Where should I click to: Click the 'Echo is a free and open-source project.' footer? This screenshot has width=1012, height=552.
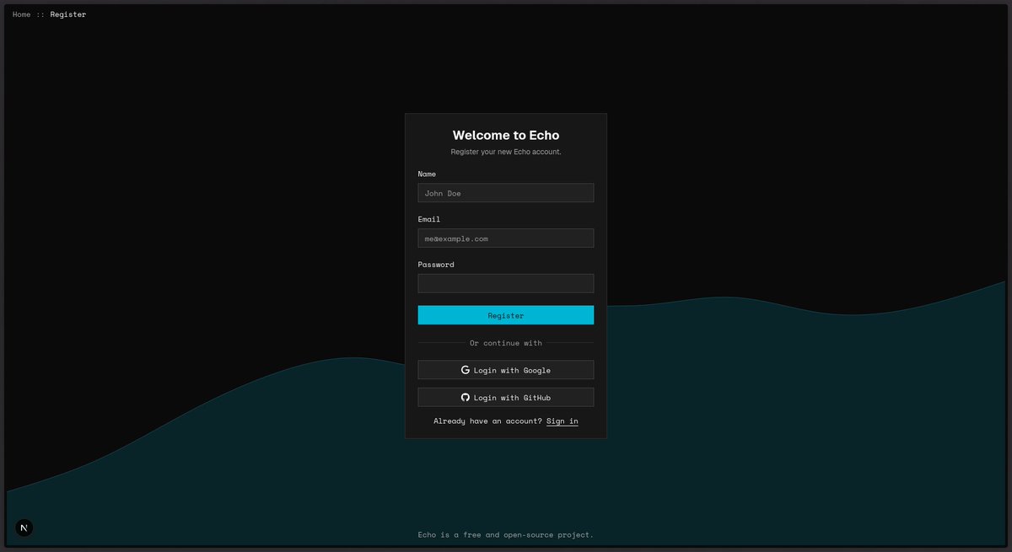coord(506,534)
